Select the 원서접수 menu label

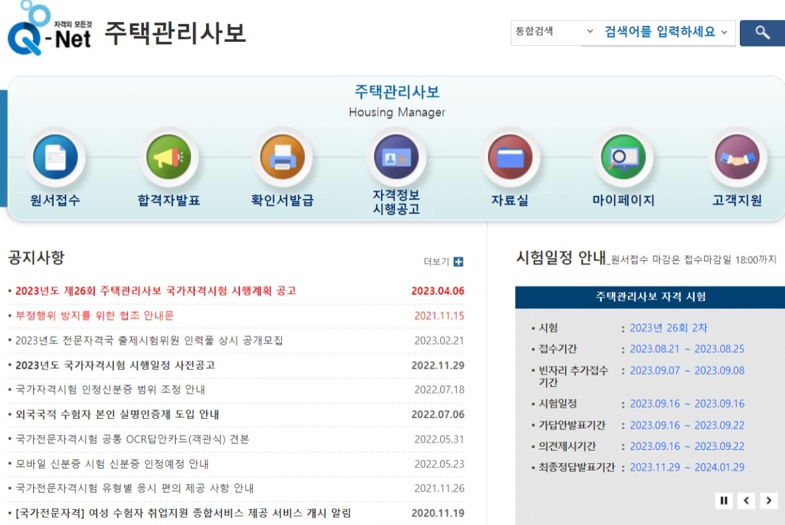coord(55,200)
